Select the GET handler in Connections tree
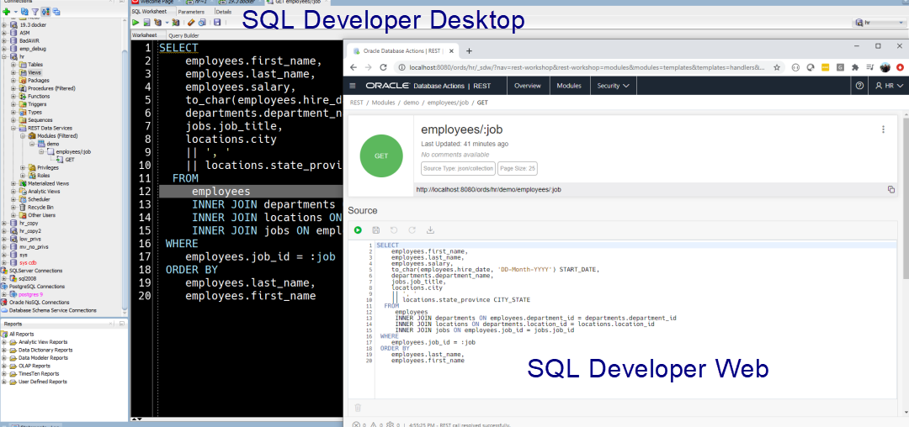 click(x=70, y=160)
